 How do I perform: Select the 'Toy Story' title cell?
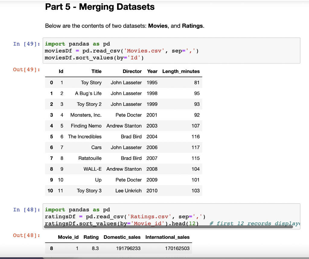coord(91,83)
